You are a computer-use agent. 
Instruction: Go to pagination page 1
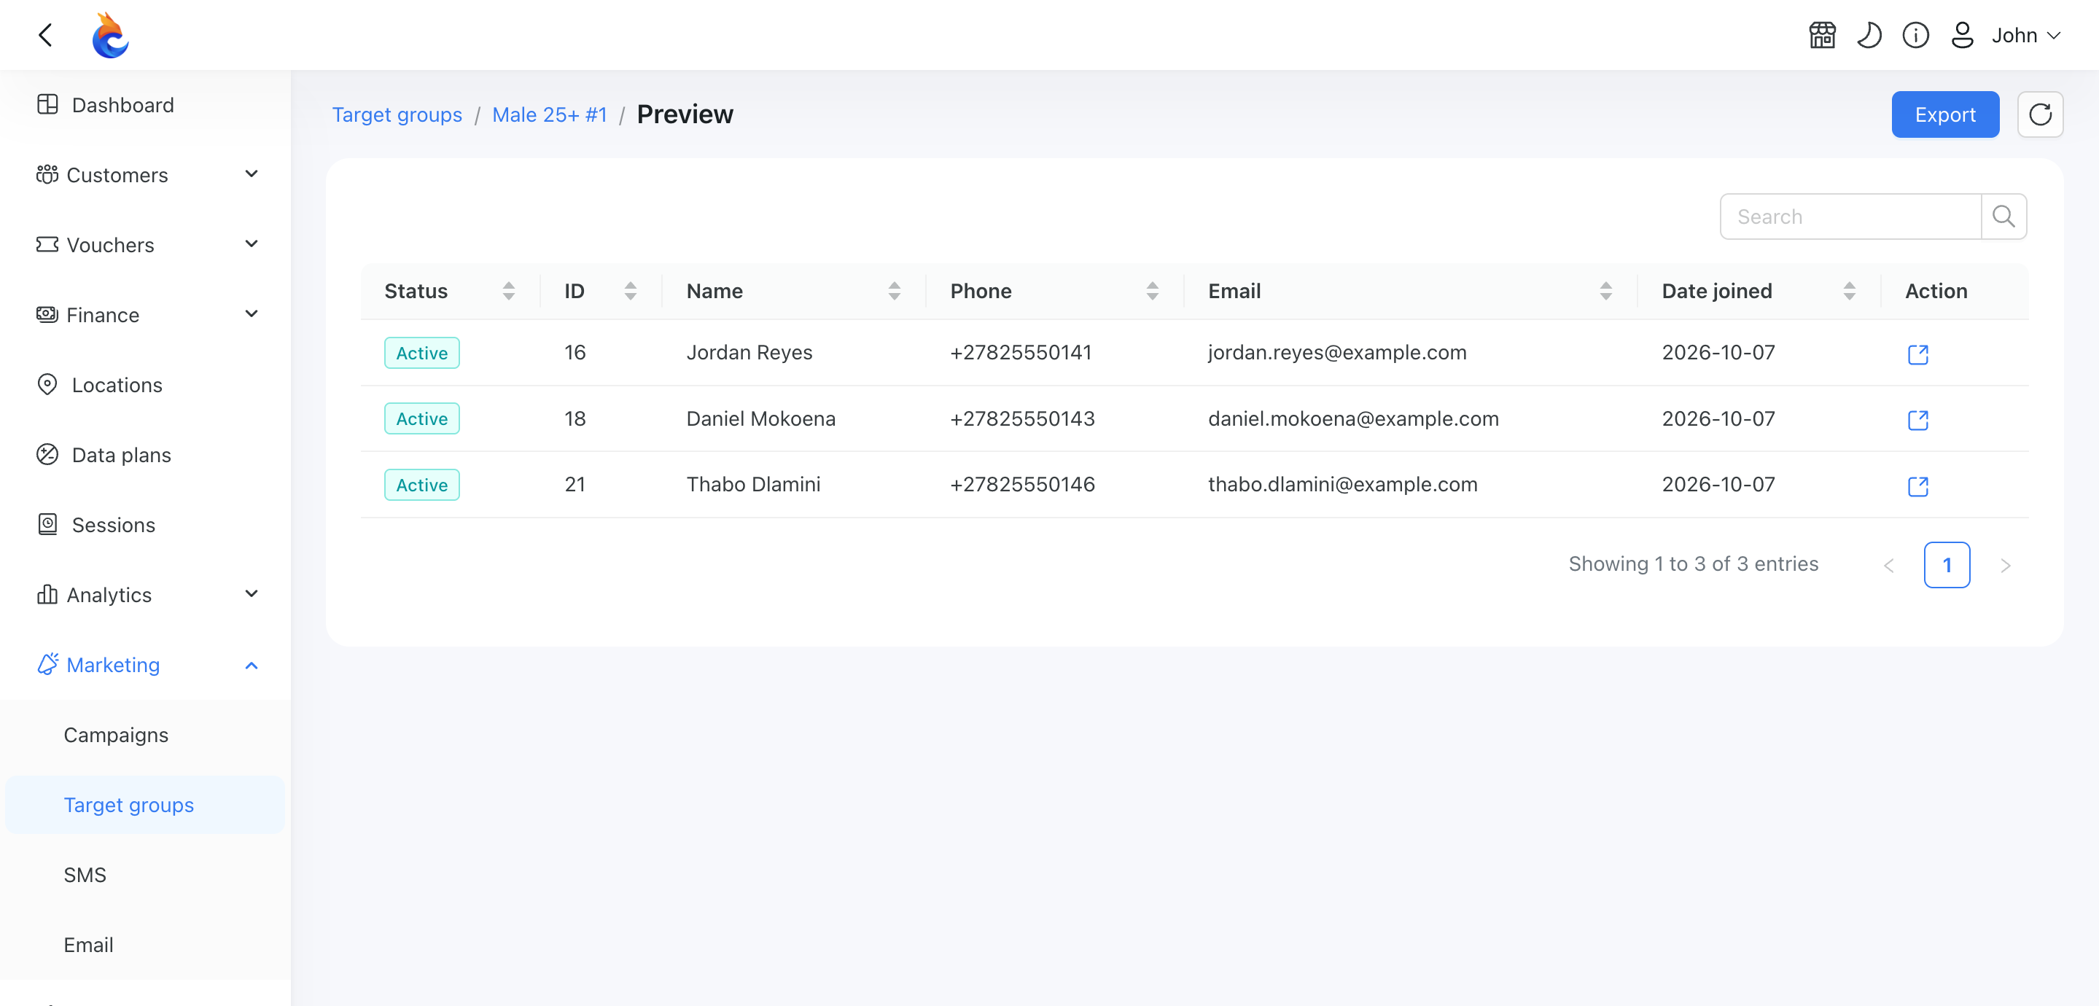click(x=1947, y=564)
